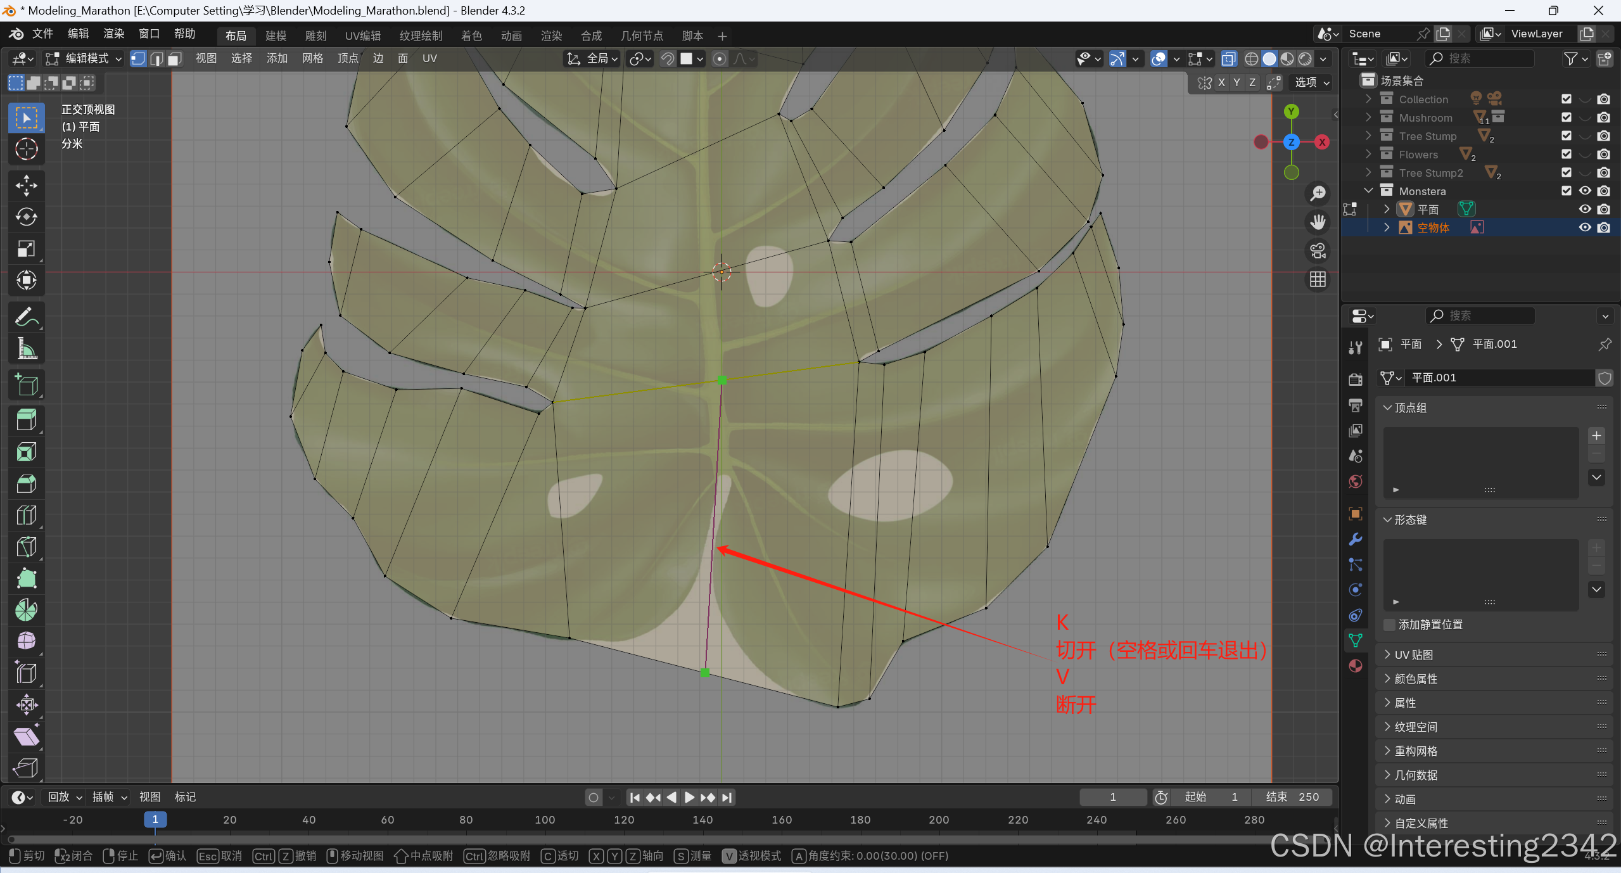1621x873 pixels.
Task: Click the camera view icon in viewport
Action: (1318, 251)
